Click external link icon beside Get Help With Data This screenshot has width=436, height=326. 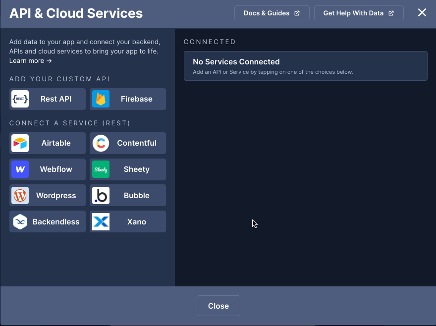tap(391, 13)
